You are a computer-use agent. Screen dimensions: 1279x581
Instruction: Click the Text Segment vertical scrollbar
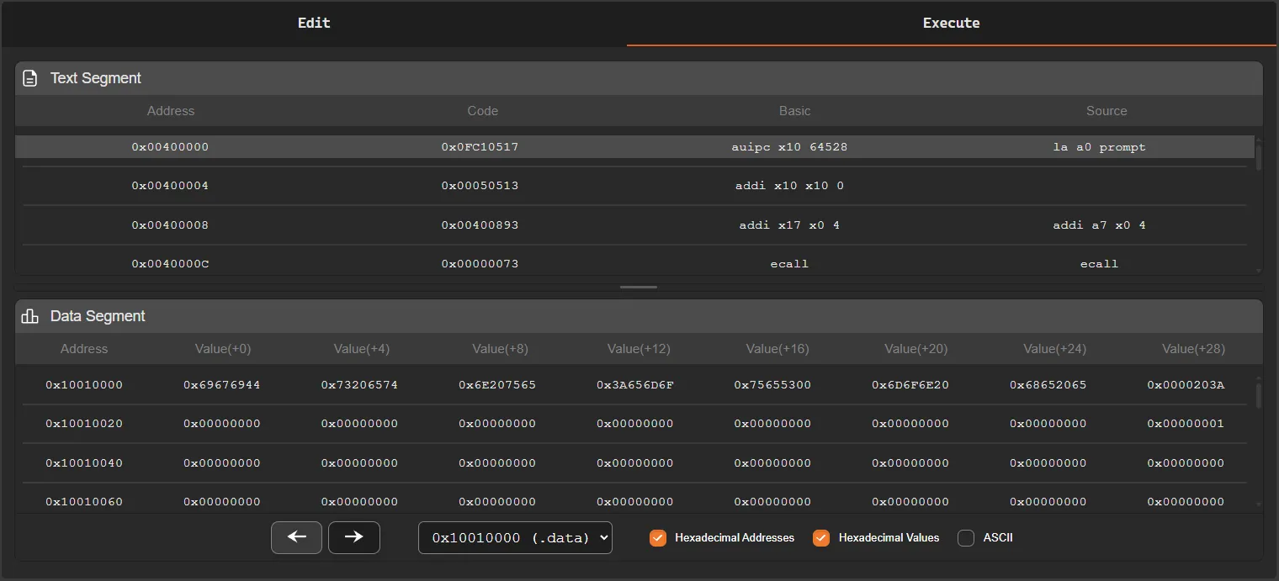(1258, 156)
